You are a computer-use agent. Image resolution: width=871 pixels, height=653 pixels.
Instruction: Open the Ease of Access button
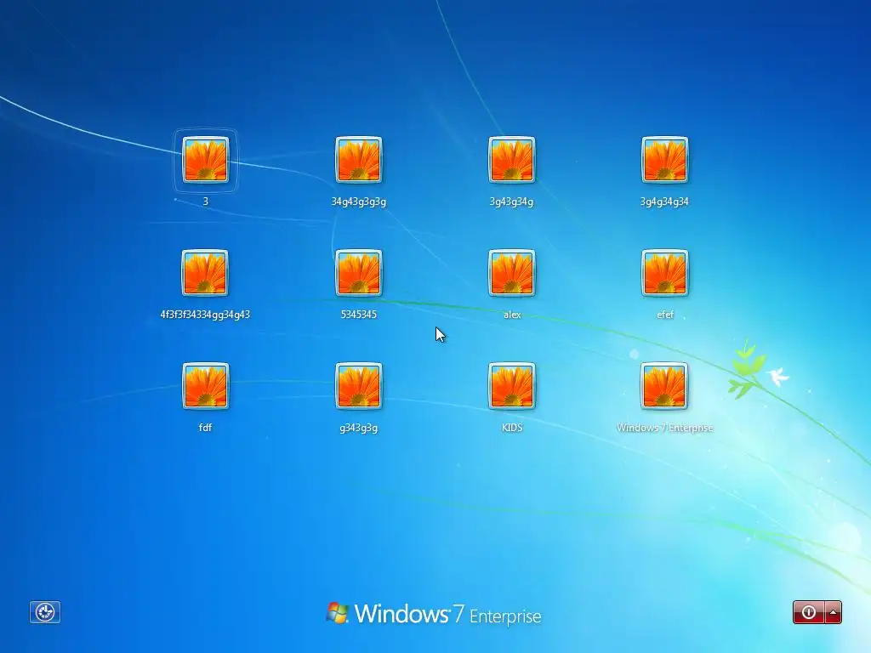[45, 612]
